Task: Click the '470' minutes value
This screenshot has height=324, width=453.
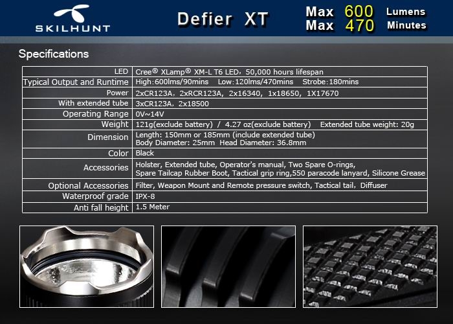Action: tap(359, 25)
